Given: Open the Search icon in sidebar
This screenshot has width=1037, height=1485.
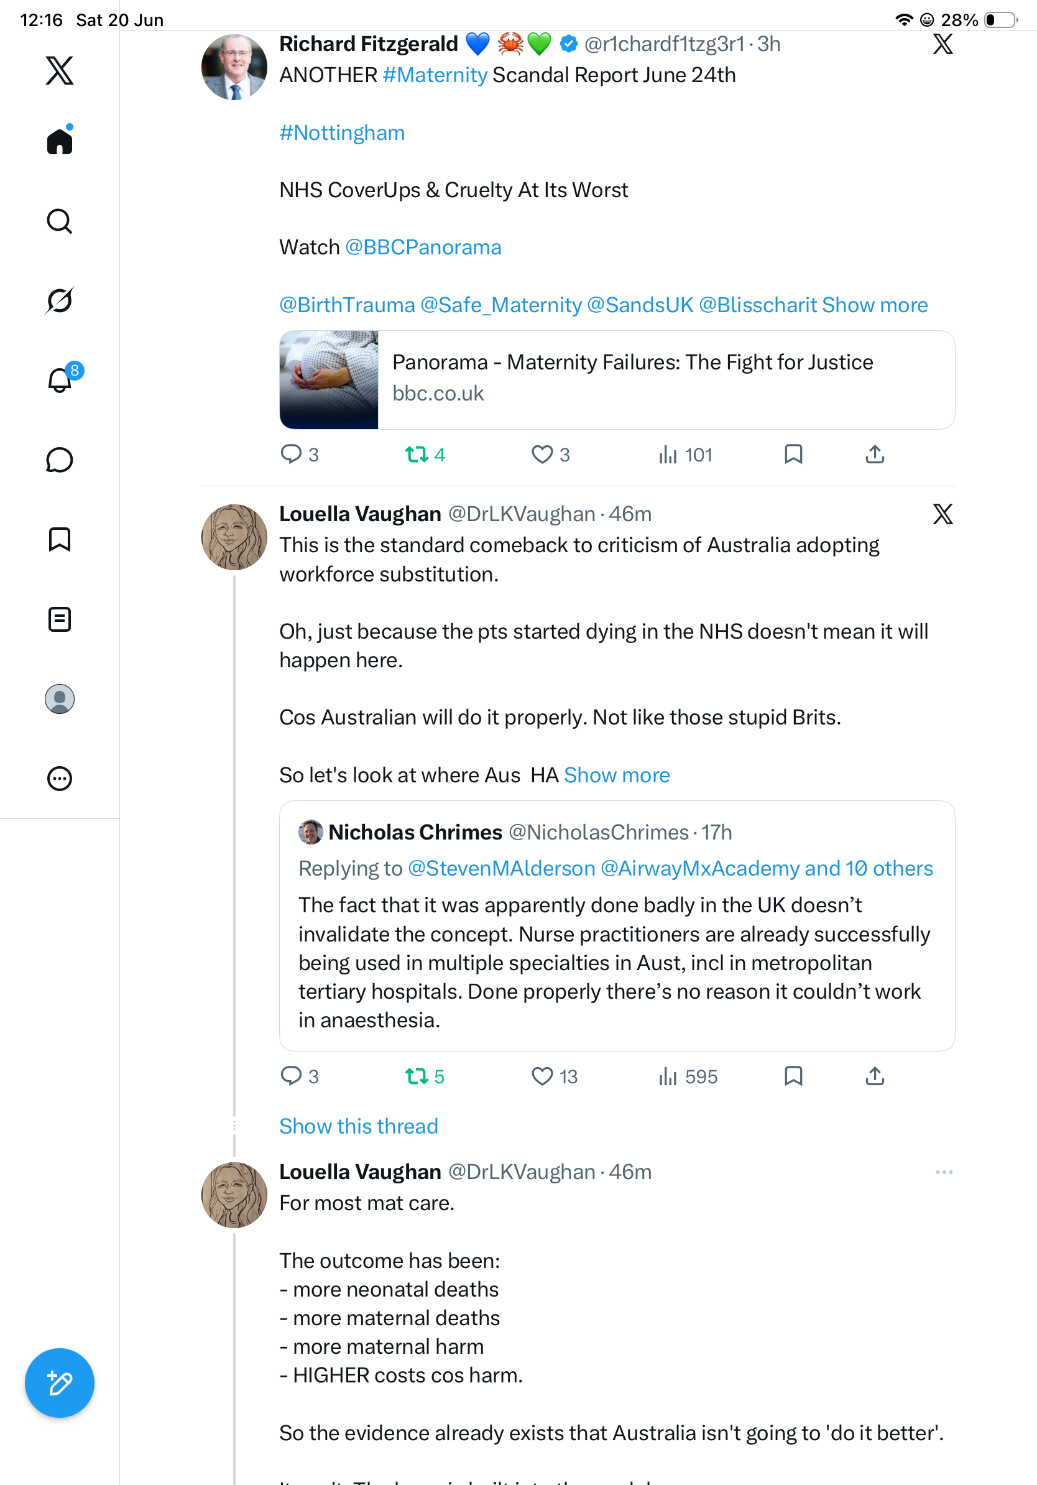Looking at the screenshot, I should pyautogui.click(x=60, y=221).
